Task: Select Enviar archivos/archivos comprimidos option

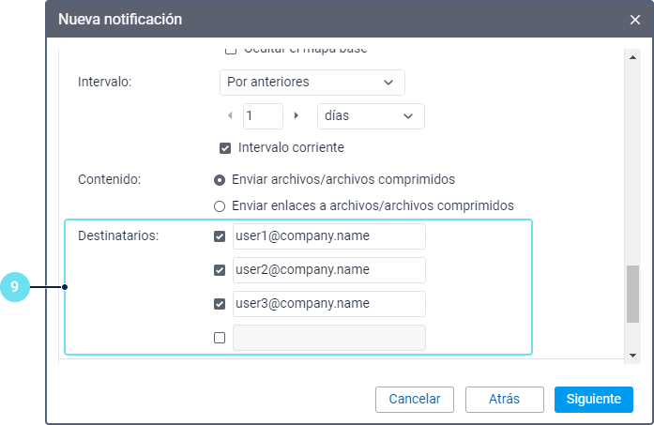Action: 220,179
